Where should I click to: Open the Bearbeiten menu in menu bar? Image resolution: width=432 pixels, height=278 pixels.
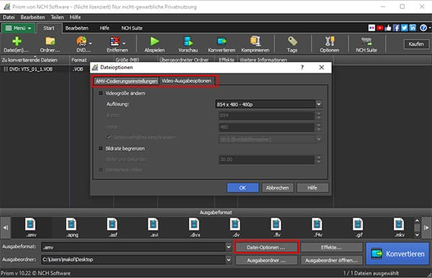[32, 17]
